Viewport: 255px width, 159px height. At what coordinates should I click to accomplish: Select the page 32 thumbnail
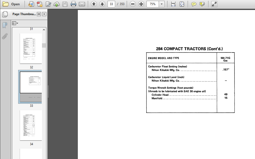point(31,48)
